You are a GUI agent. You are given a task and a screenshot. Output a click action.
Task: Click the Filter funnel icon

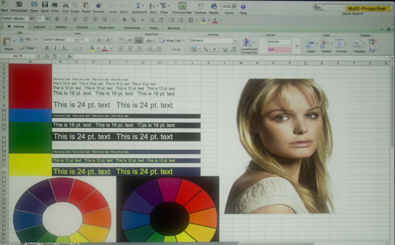(x=163, y=6)
